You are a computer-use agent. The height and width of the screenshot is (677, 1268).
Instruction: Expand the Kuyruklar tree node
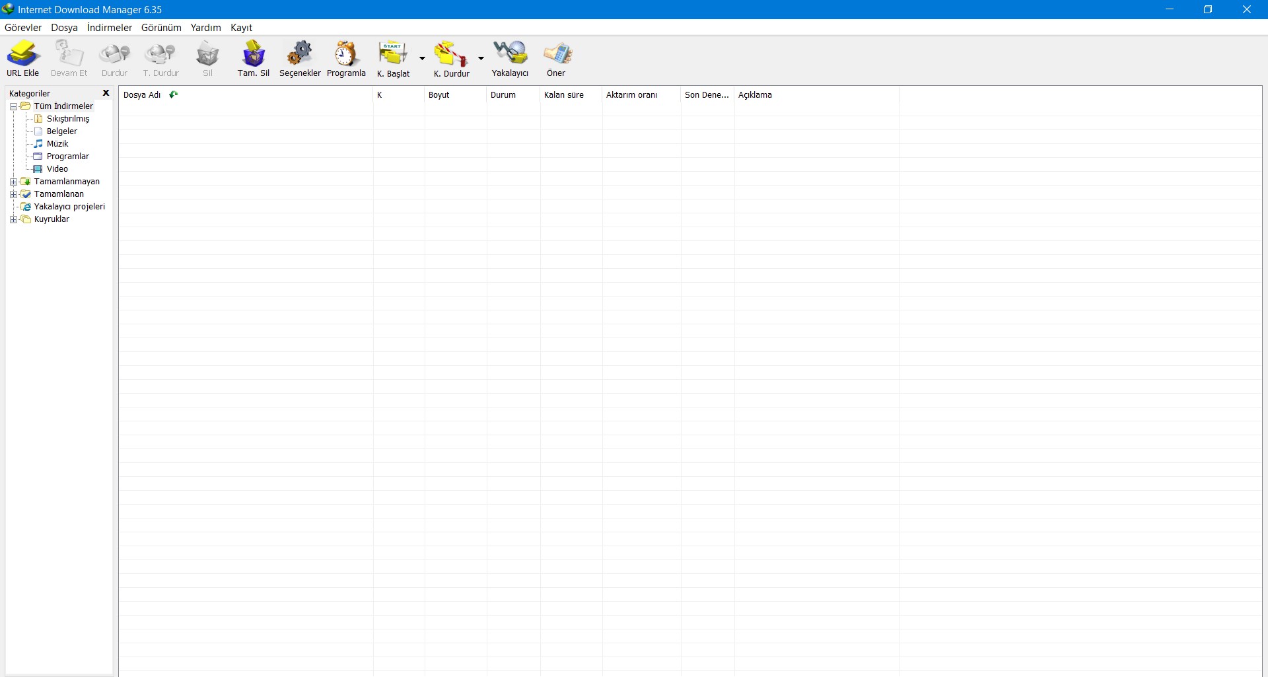13,220
